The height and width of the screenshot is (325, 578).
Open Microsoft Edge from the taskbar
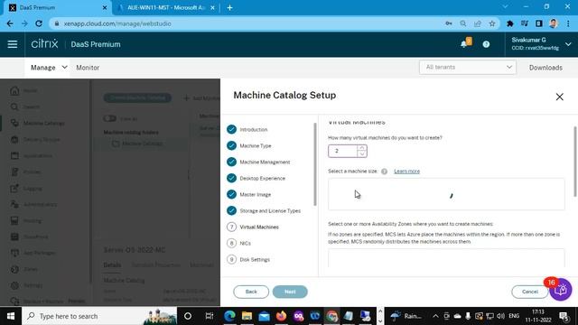pos(229,316)
